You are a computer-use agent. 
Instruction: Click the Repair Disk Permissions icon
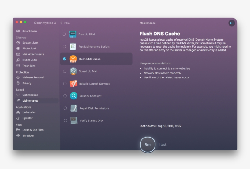tap(74, 108)
